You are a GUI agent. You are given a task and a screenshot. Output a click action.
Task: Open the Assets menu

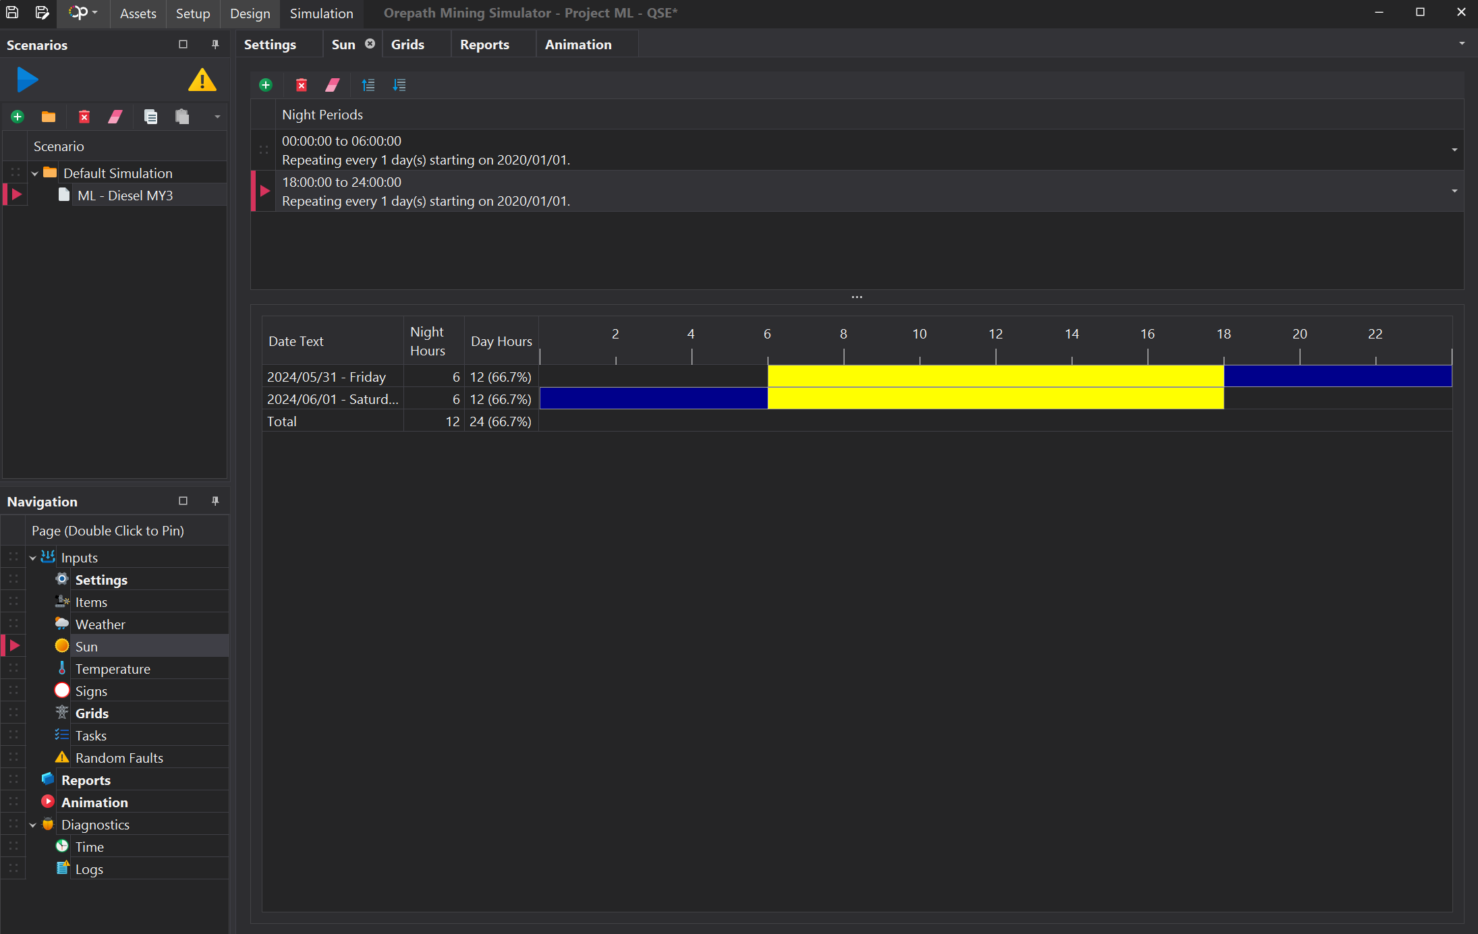(138, 13)
